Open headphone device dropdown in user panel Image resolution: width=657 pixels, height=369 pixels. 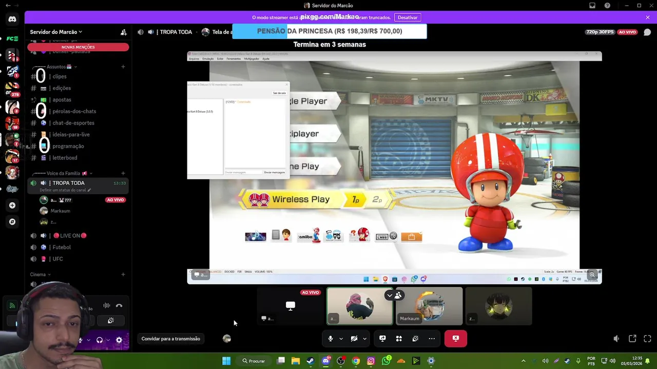(108, 340)
